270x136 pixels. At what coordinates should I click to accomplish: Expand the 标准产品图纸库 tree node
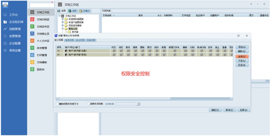[x=63, y=22]
